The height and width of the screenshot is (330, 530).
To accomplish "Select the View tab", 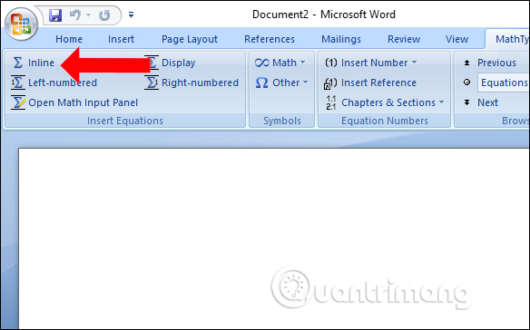I will coord(457,39).
